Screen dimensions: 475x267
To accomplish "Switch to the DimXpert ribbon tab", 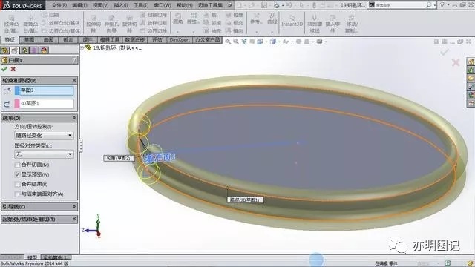I will point(180,39).
